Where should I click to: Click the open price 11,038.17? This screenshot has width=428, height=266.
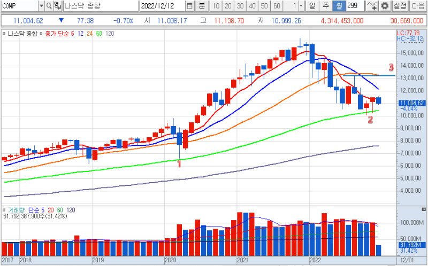(172, 21)
